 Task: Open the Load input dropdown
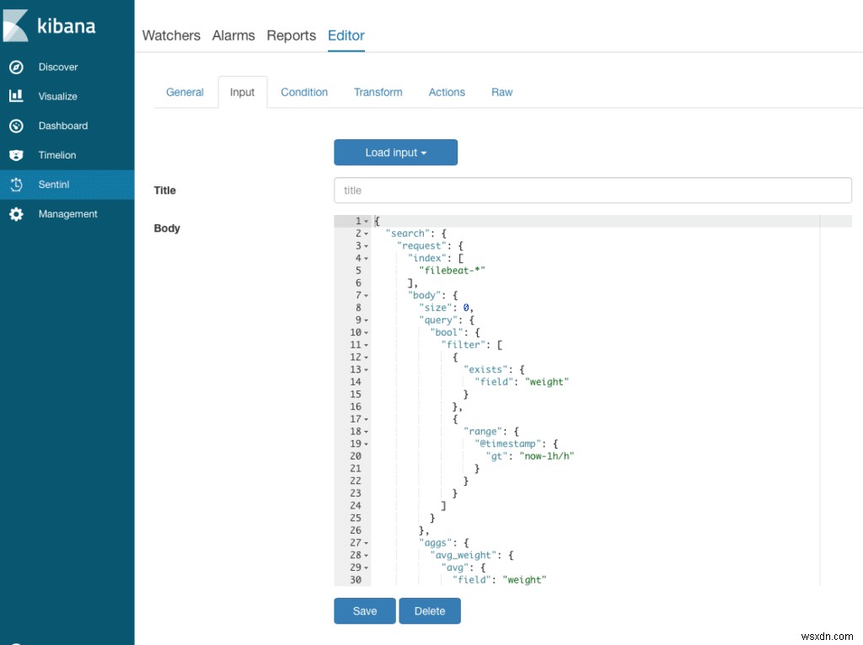395,152
